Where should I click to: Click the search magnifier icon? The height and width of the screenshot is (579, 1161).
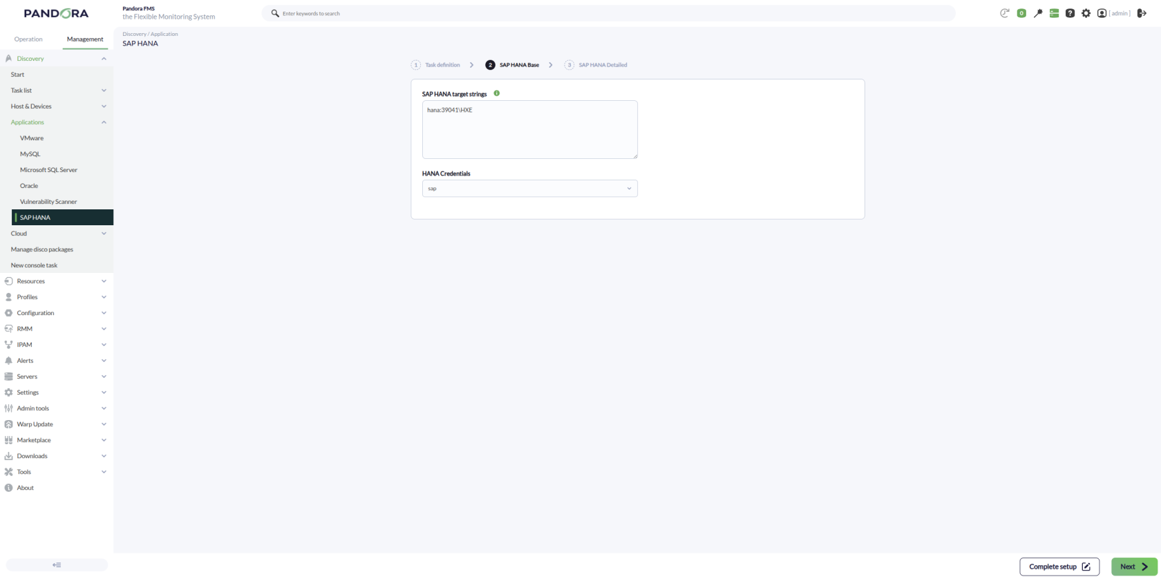[x=275, y=13]
